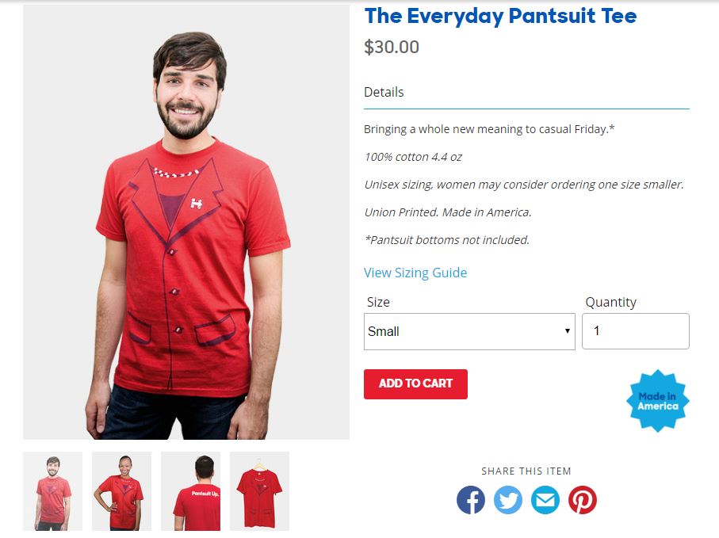719x538 pixels.
Task: Click the $30.00 price text
Action: point(392,47)
